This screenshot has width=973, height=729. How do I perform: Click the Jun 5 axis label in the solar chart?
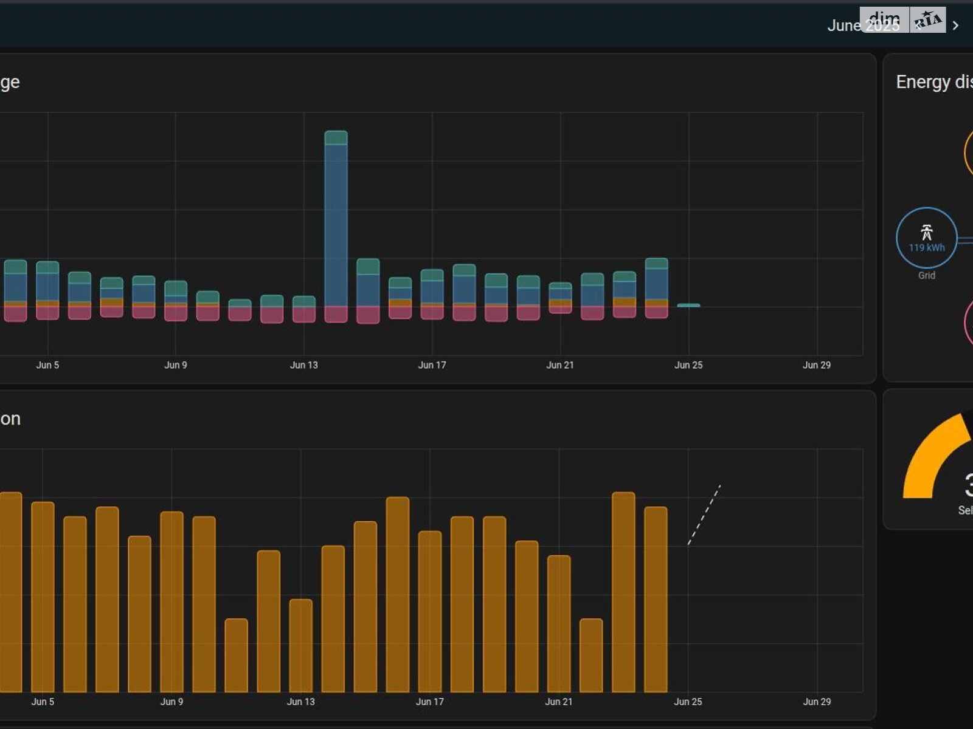(x=43, y=702)
